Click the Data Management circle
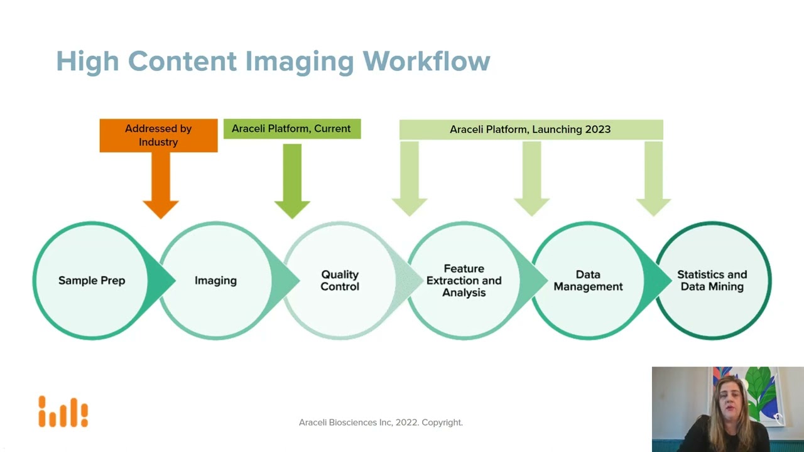The height and width of the screenshot is (452, 804). (x=589, y=281)
